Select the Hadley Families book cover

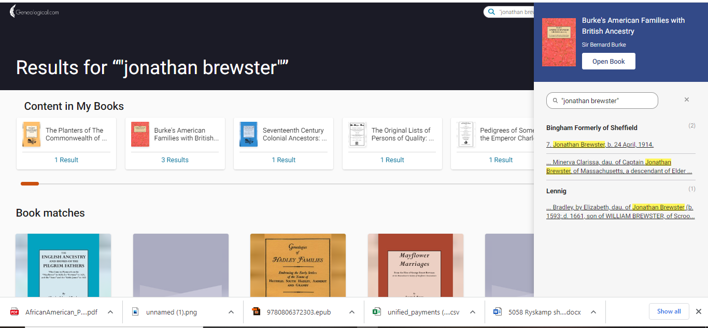[x=298, y=265]
